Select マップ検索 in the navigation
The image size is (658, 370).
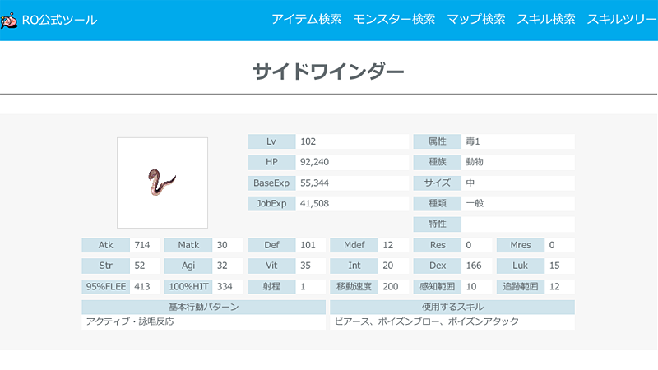[x=476, y=19]
